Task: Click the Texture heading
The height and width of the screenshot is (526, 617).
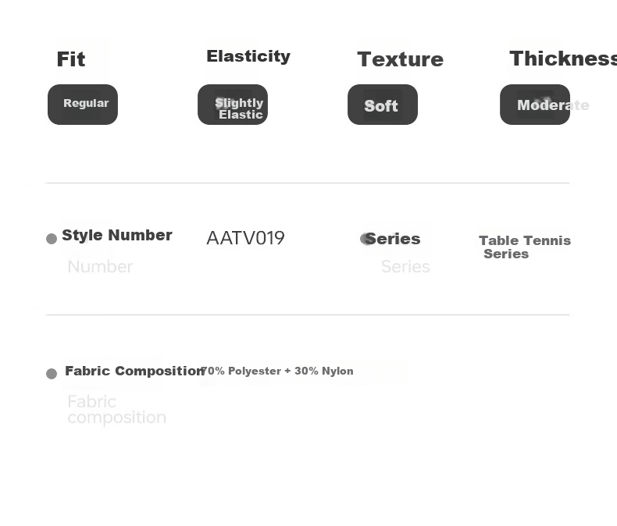Action: pos(400,59)
